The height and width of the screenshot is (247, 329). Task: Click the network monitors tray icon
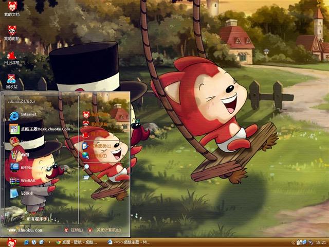[x=304, y=242]
